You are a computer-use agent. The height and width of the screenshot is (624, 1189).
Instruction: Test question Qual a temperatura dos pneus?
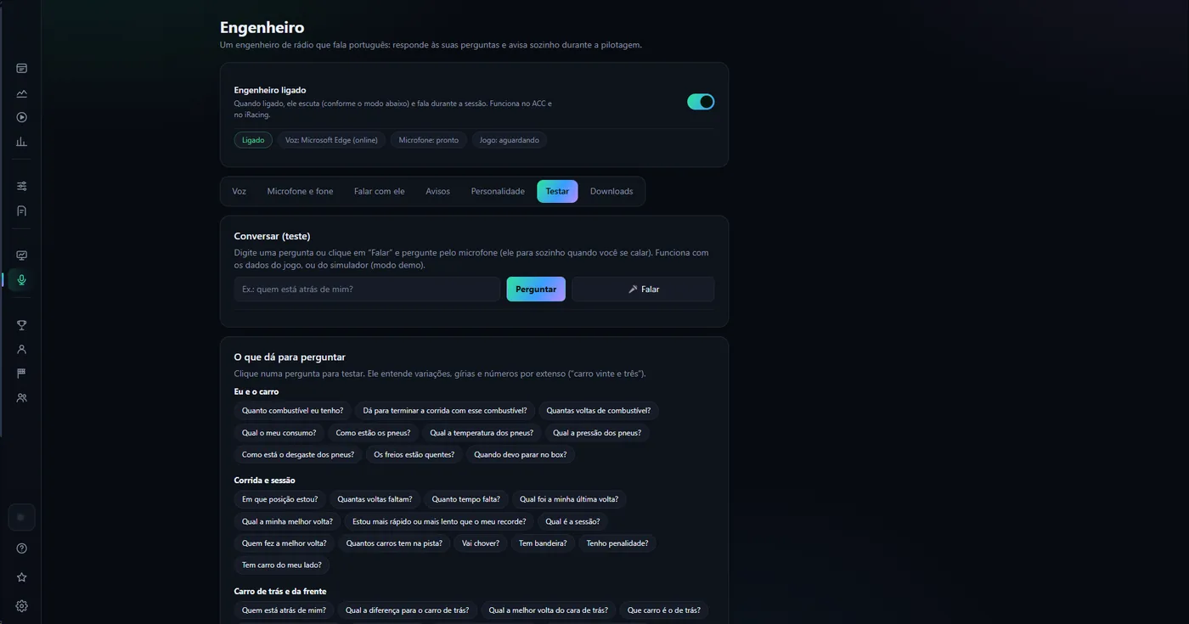482,433
